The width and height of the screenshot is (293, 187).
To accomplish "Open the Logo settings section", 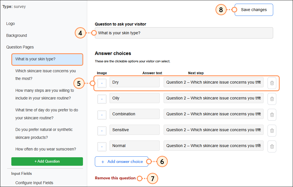I will (10, 24).
